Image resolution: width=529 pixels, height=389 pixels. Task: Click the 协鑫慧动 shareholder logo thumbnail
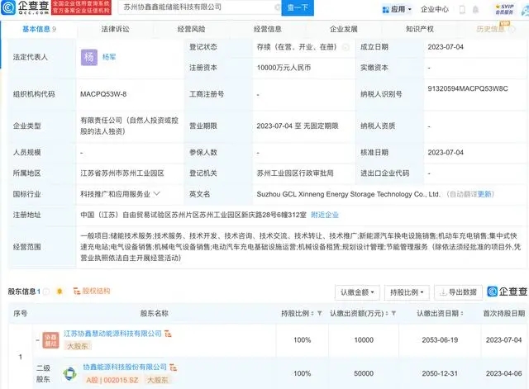click(x=50, y=339)
